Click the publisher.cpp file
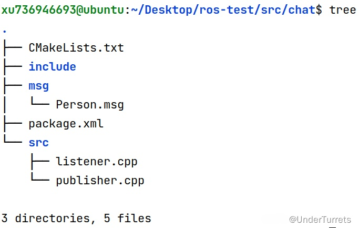Image resolution: width=359 pixels, height=228 pixels. (x=100, y=181)
